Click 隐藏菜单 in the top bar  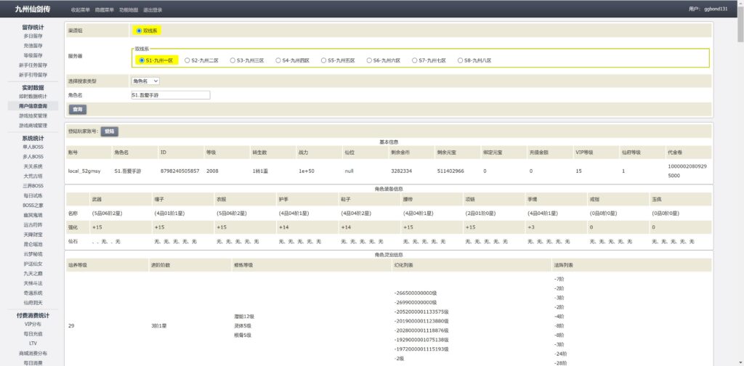coord(105,10)
